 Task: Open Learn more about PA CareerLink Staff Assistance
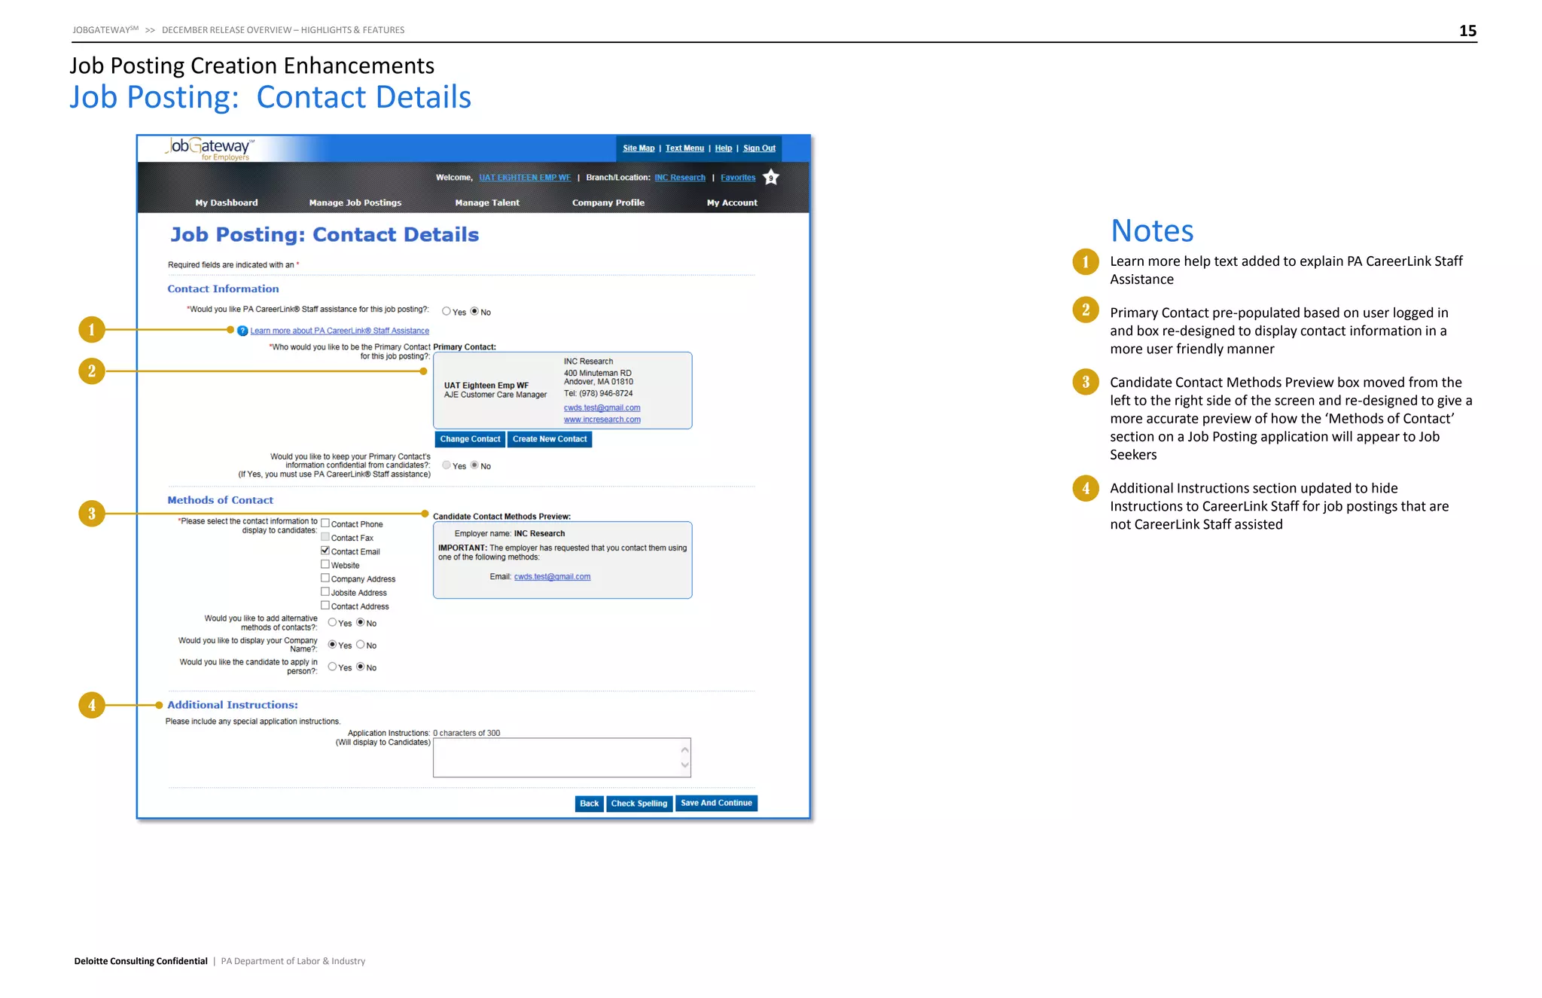tap(340, 331)
